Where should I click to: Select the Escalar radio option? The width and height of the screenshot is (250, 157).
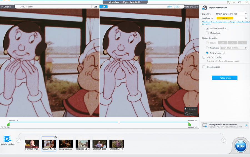pos(207,43)
